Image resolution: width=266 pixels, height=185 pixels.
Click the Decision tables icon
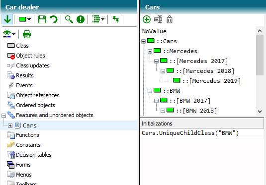click(11, 155)
